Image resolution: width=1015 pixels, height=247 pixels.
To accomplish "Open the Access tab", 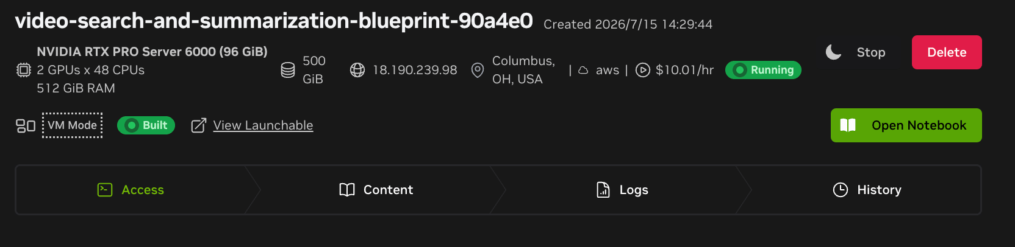I will pyautogui.click(x=131, y=190).
